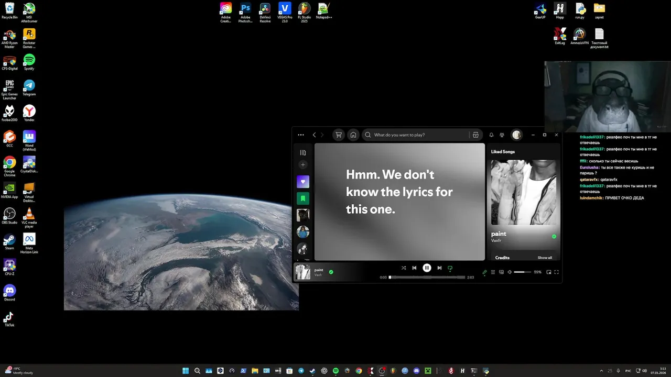Click Show all in Credits
Image resolution: width=671 pixels, height=377 pixels.
pos(545,258)
